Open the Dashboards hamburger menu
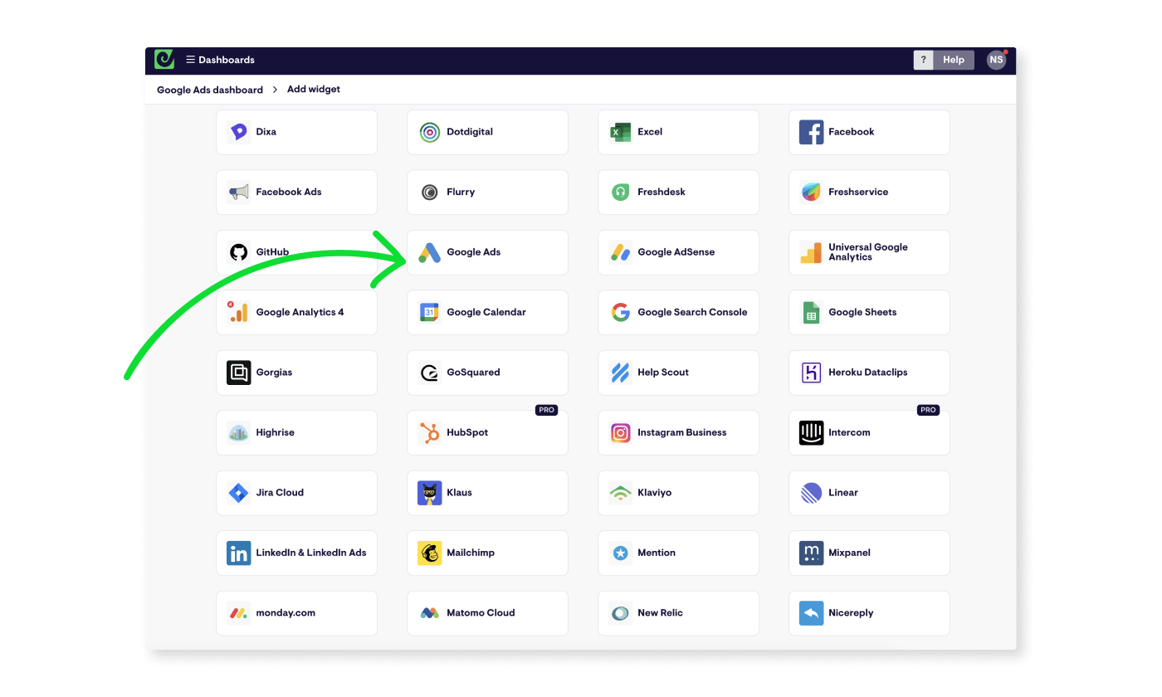 pyautogui.click(x=190, y=59)
